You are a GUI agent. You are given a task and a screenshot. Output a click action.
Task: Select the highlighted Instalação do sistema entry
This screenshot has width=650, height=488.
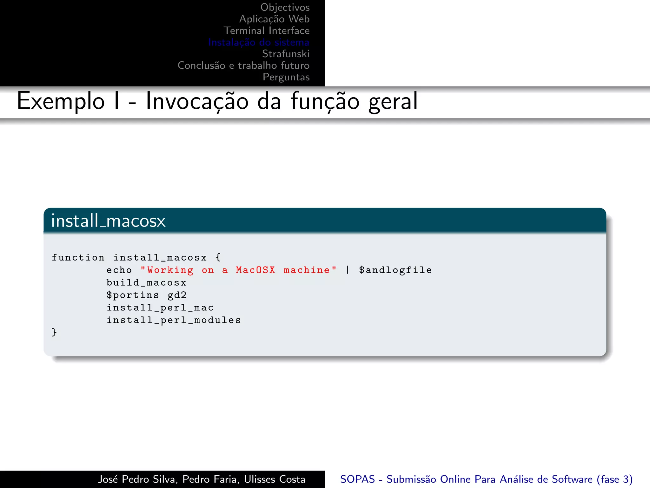(x=259, y=42)
